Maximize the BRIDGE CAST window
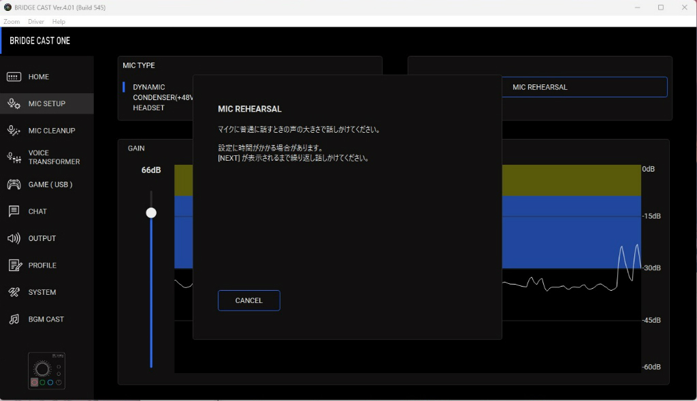697x401 pixels. pyautogui.click(x=661, y=7)
